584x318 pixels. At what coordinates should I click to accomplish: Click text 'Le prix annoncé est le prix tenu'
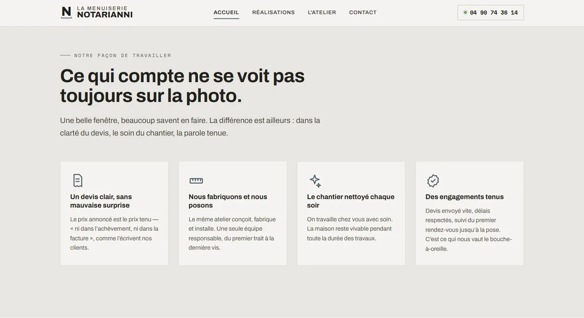pos(110,219)
